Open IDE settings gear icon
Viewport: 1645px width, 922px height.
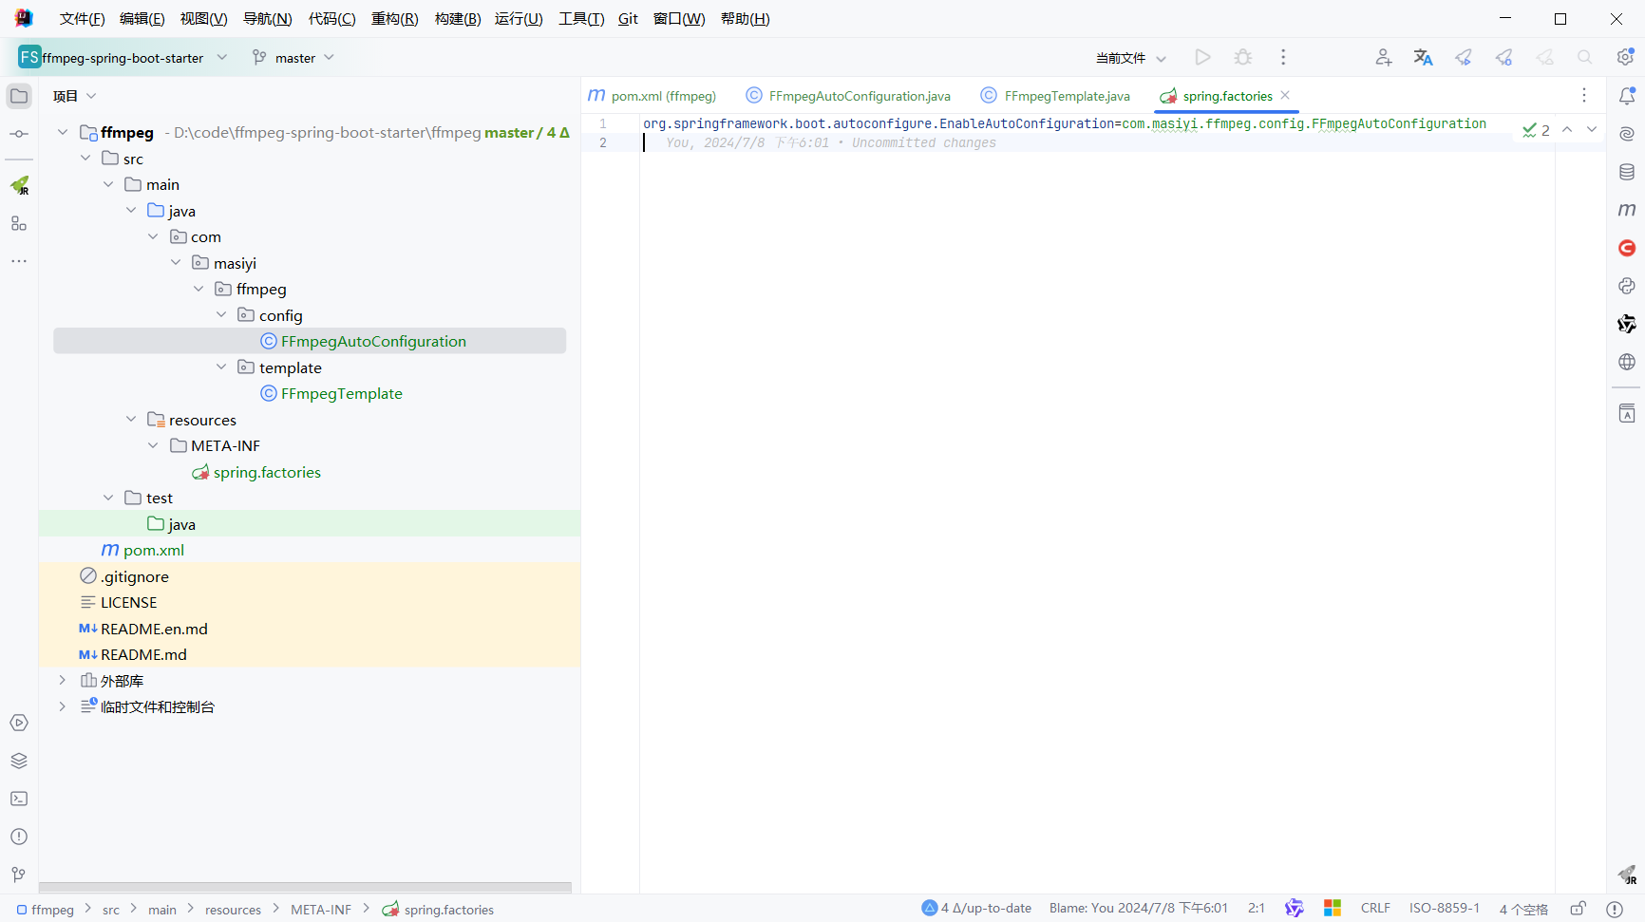click(1625, 57)
